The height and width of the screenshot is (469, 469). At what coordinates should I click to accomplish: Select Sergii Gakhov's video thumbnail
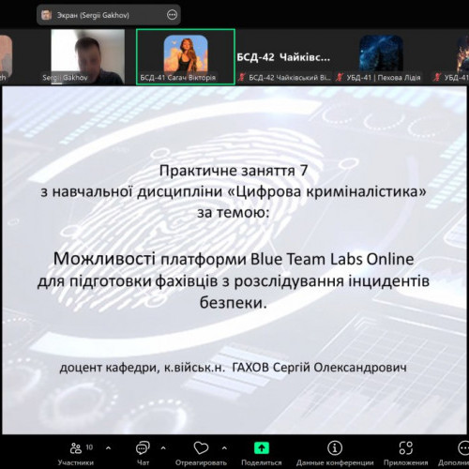(x=88, y=56)
